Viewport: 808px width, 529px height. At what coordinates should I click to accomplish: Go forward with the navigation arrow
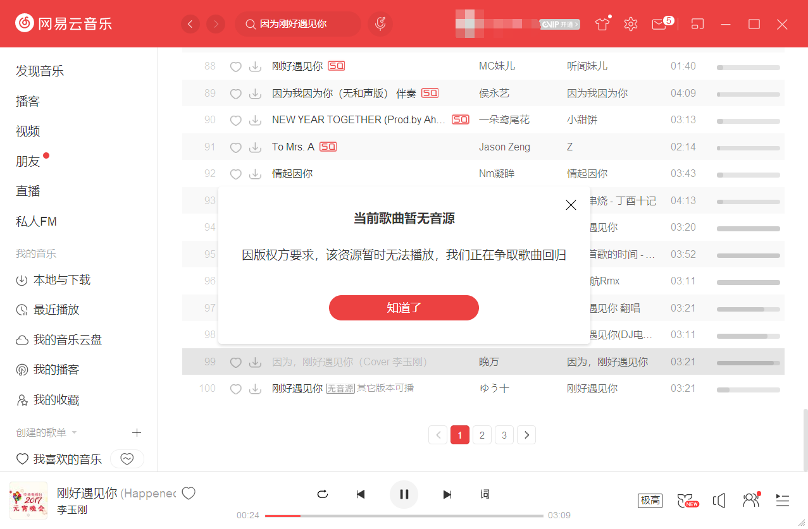tap(216, 24)
